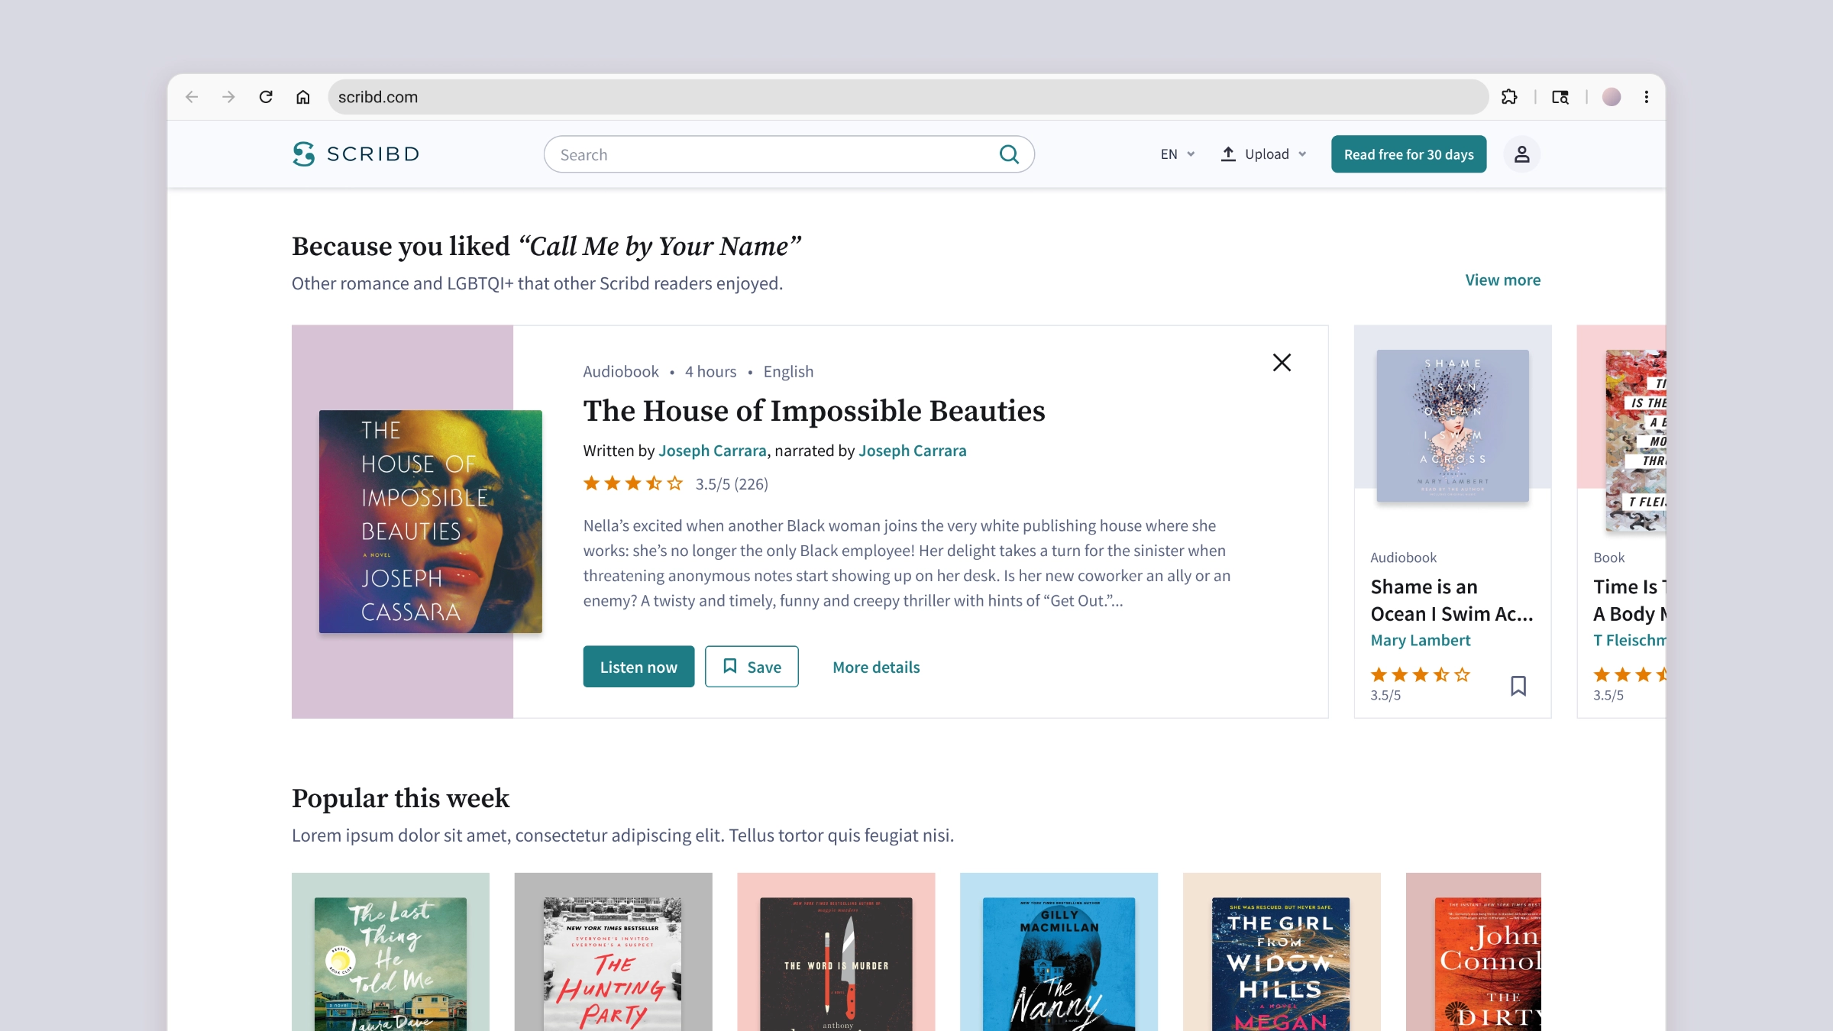This screenshot has height=1031, width=1833.
Task: Open author link Joseph Carrara after Written by
Action: point(713,451)
